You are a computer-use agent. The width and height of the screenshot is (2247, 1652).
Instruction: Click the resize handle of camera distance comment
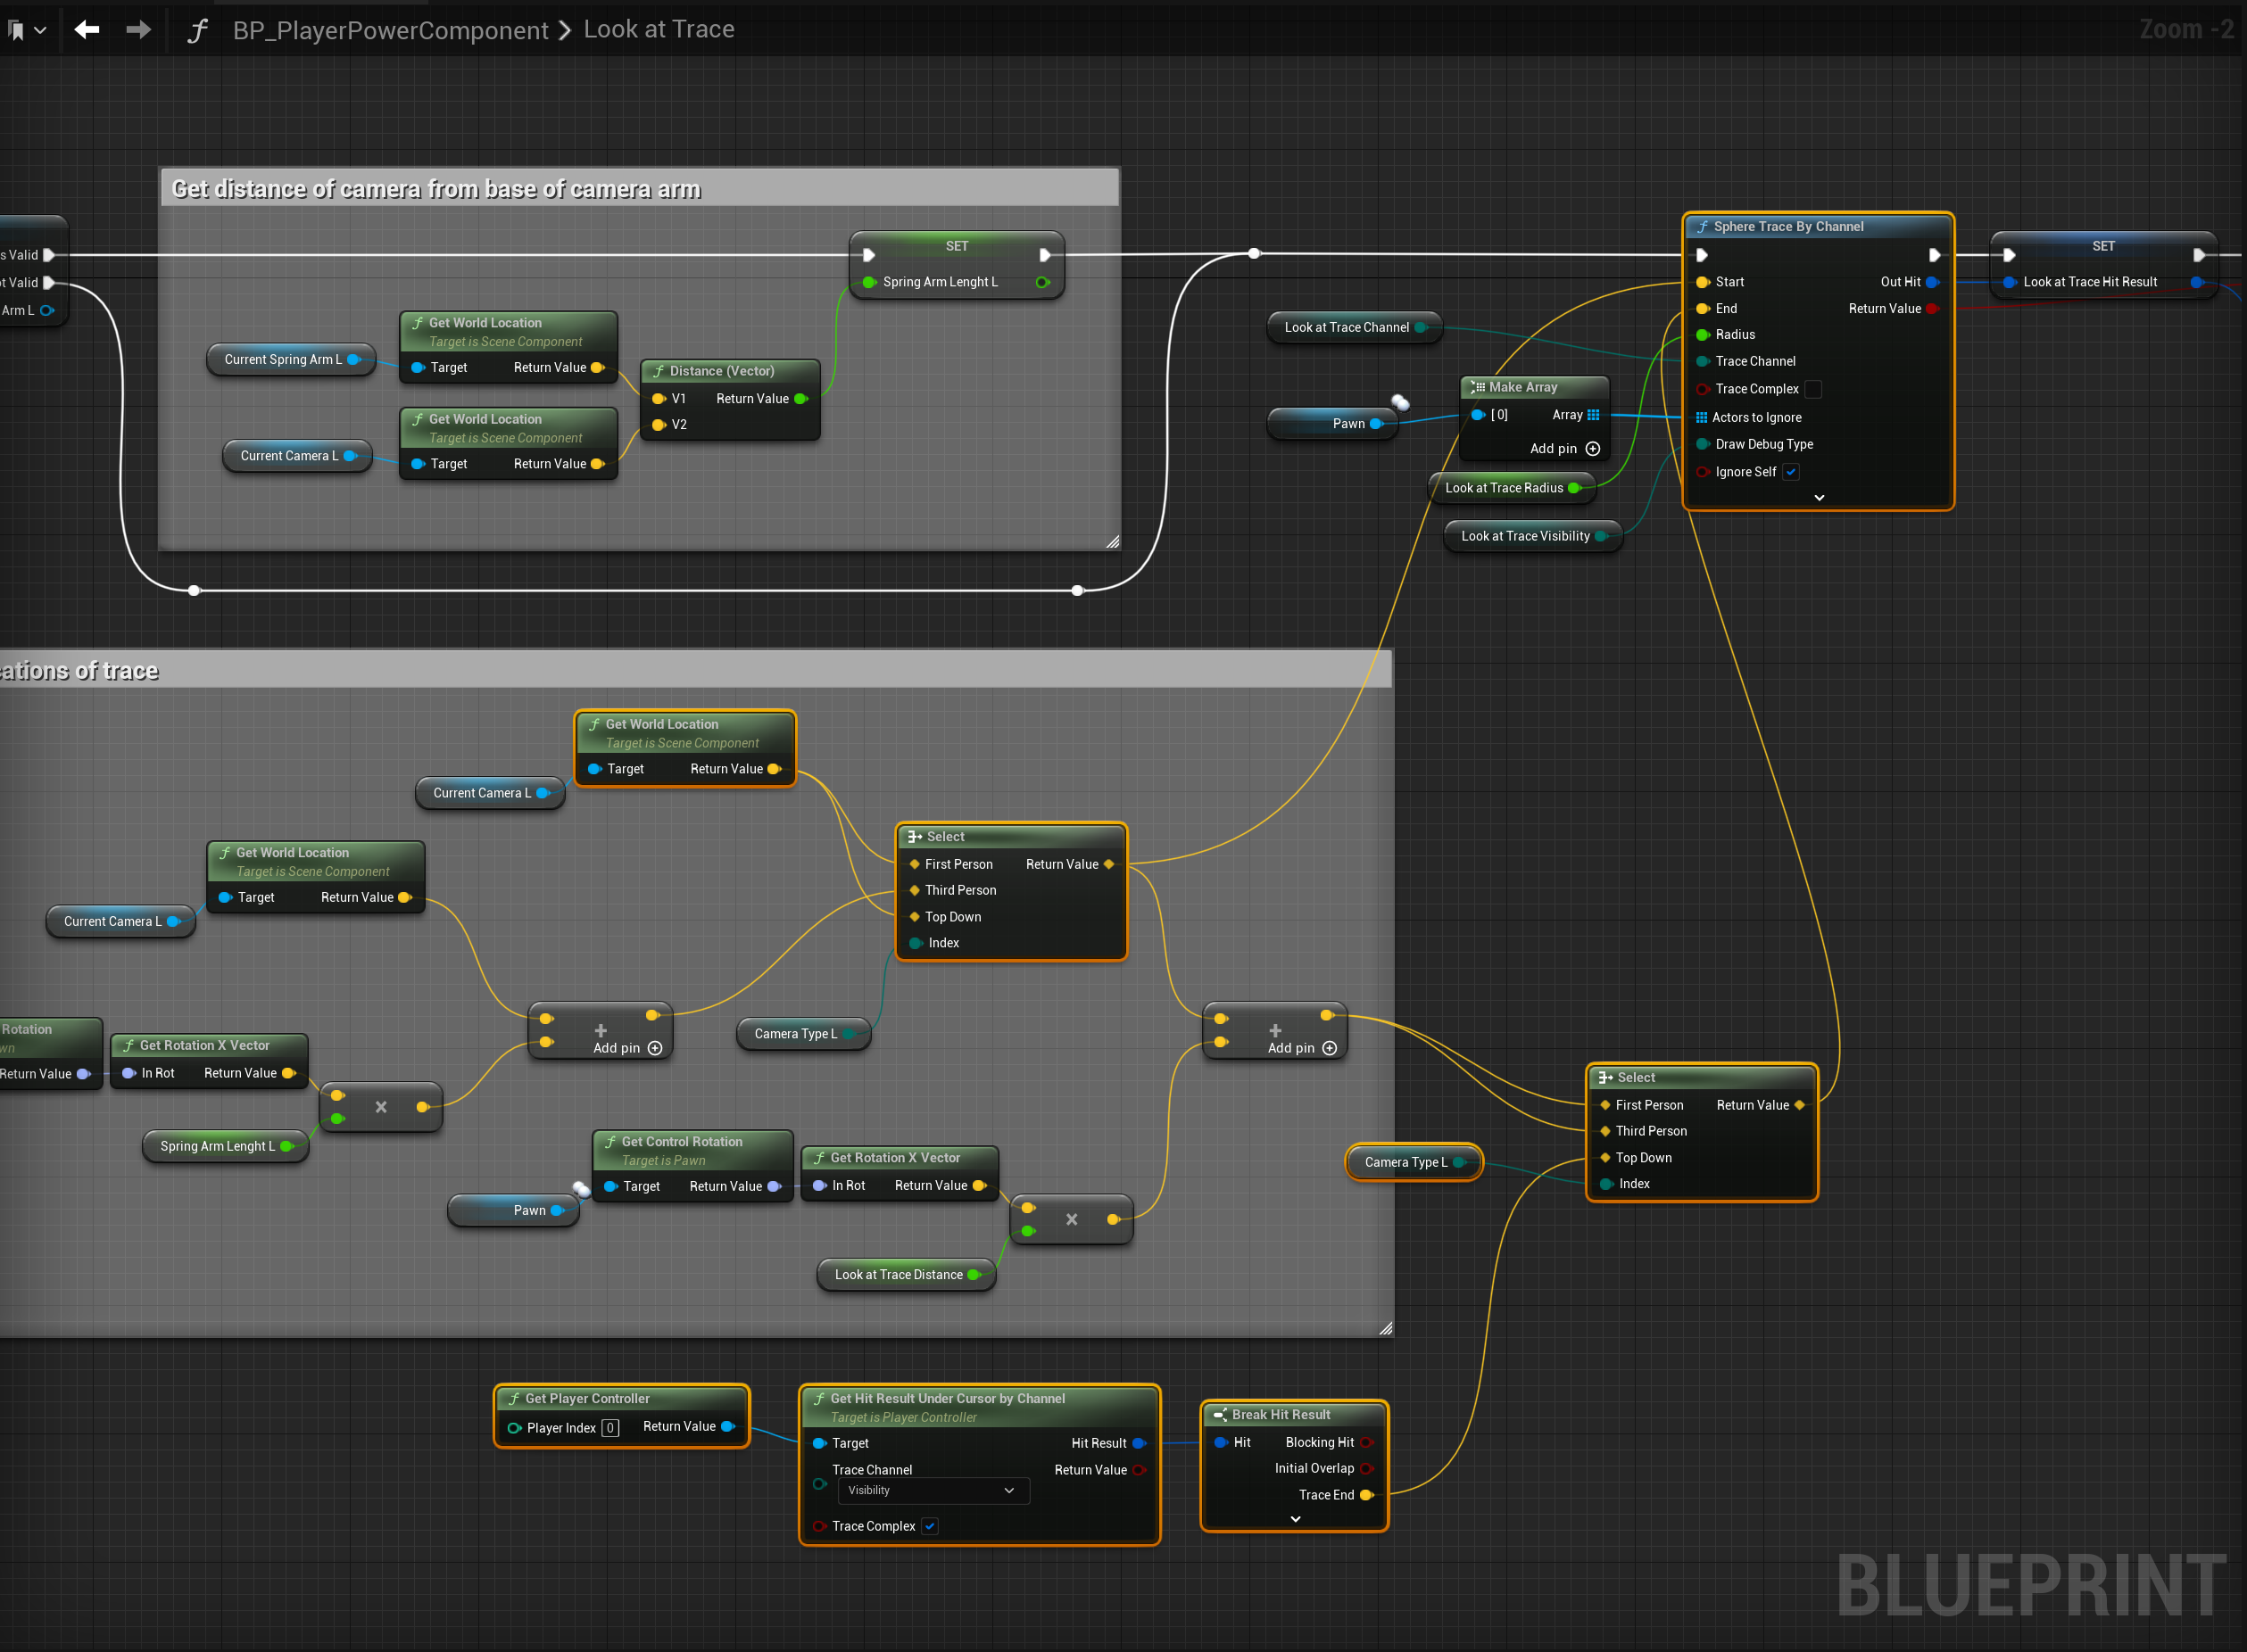(x=1112, y=541)
